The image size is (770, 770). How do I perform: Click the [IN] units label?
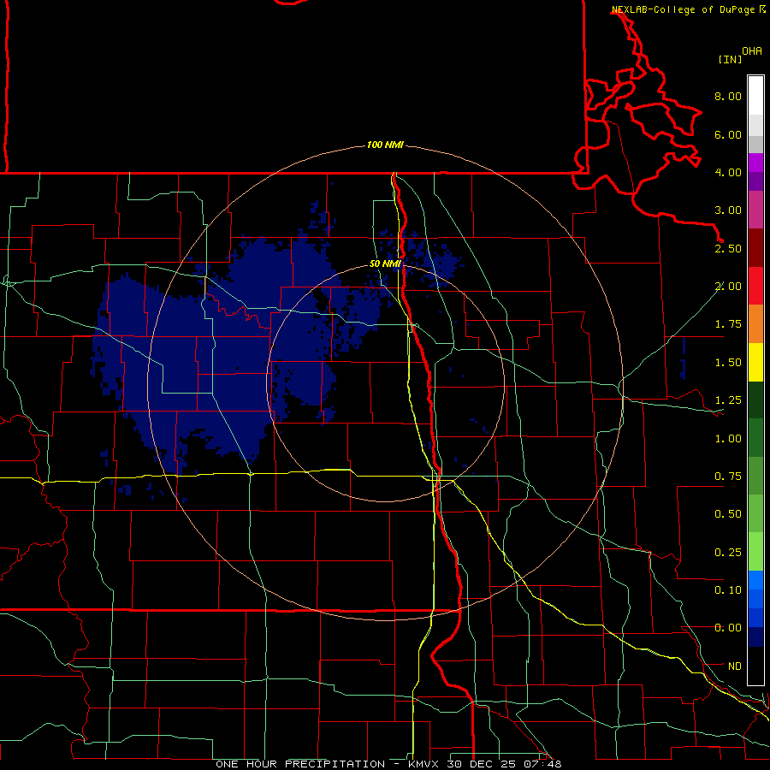click(730, 59)
